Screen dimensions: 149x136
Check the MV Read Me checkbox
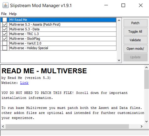[x=5, y=20]
